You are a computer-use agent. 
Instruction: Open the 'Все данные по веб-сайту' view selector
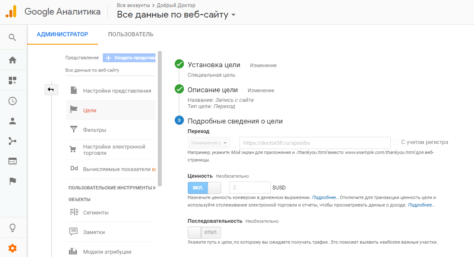[176, 15]
